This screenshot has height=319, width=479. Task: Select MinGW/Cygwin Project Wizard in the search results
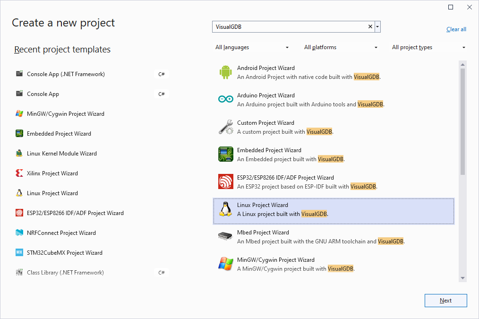pos(334,264)
